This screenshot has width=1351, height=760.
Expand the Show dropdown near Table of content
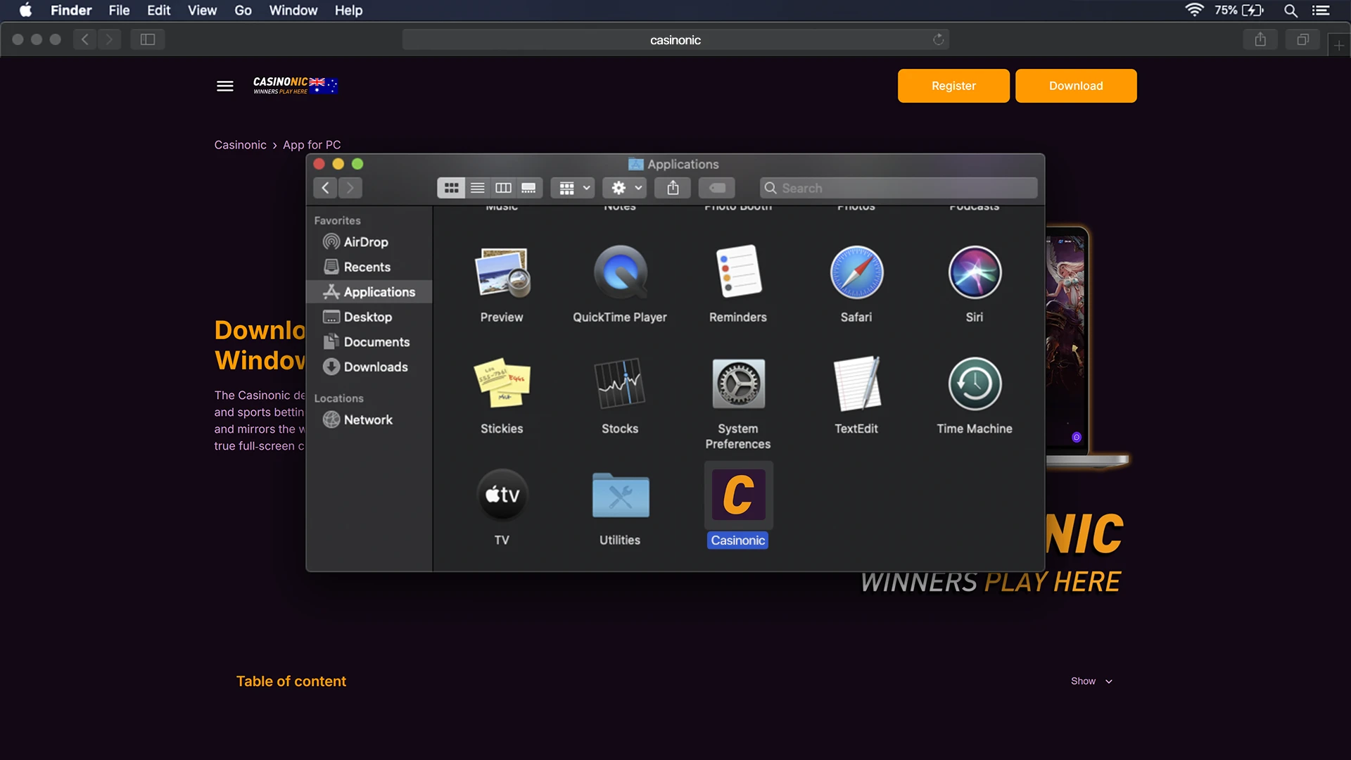tap(1091, 680)
